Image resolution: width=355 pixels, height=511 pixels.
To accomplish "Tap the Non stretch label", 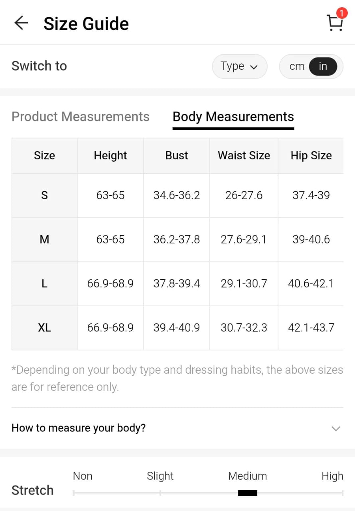I will click(x=83, y=476).
